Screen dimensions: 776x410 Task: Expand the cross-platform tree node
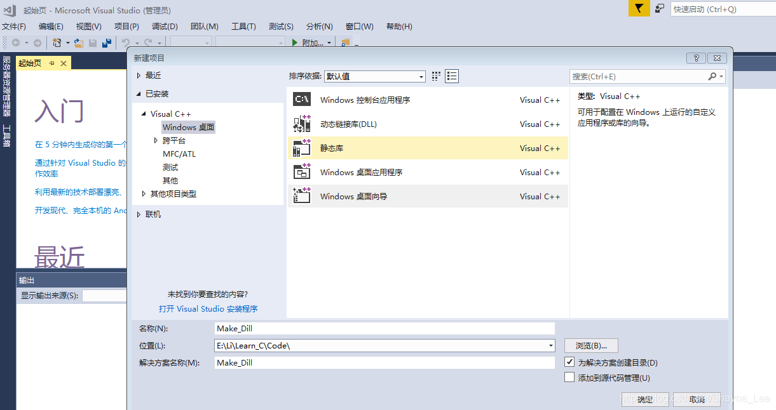[x=156, y=140]
